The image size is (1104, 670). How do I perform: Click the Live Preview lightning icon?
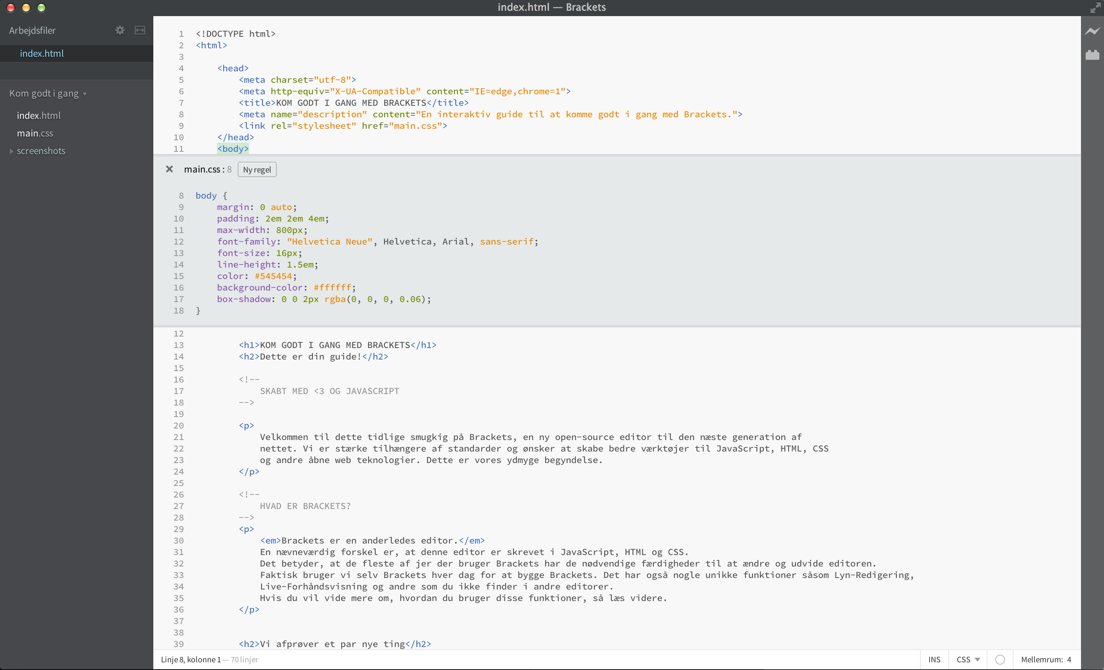tap(1092, 31)
